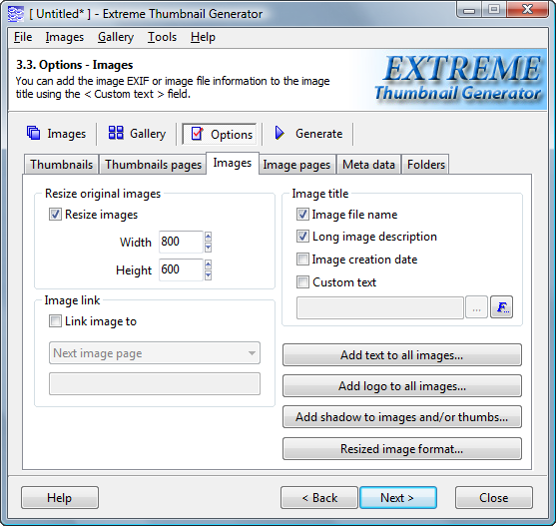Image resolution: width=556 pixels, height=526 pixels.
Task: Increase the Width value with up arrow
Action: click(209, 237)
